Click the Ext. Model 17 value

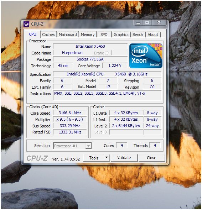tap(108, 87)
